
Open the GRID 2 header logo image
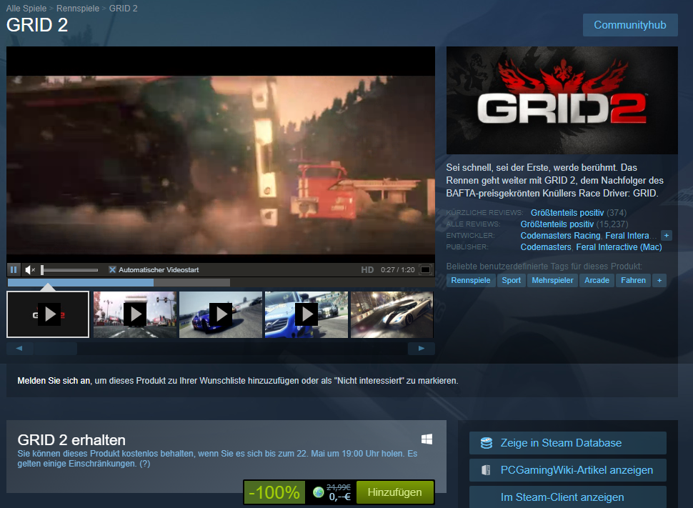pyautogui.click(x=562, y=100)
